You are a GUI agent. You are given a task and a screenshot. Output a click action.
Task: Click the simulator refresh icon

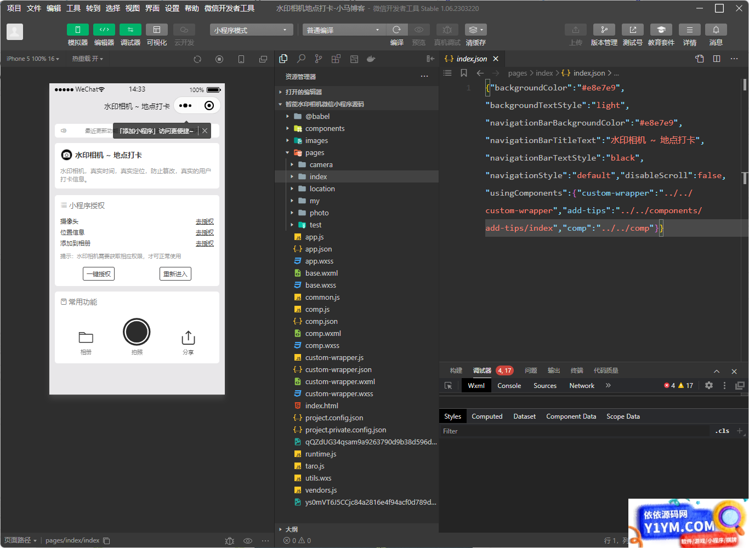coord(197,59)
